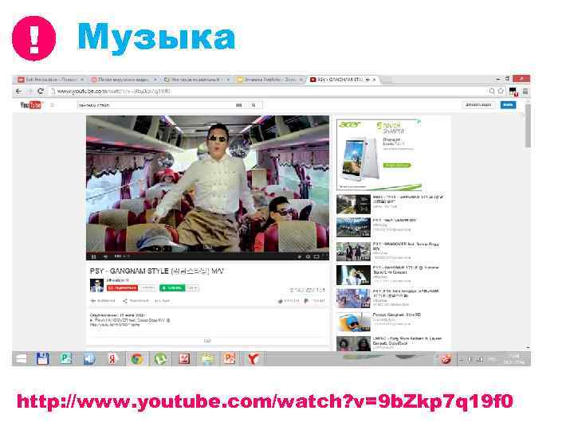574x430 pixels.
Task: Reload the page with the refresh icon
Action: click(41, 91)
